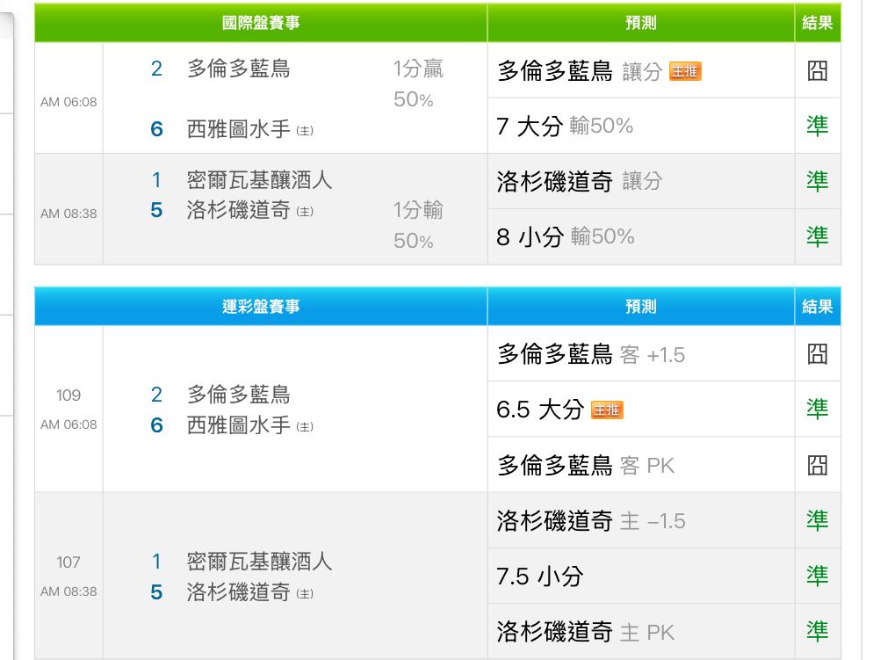873x660 pixels.
Task: Click the 準 result for 7 大分 prediction
Action: (817, 126)
